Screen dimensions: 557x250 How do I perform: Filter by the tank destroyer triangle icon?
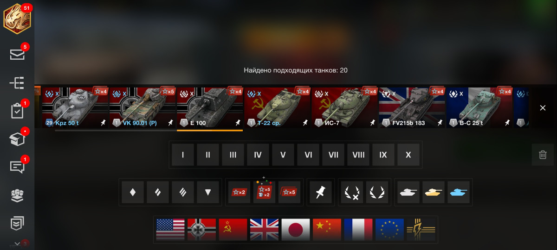coord(208,192)
